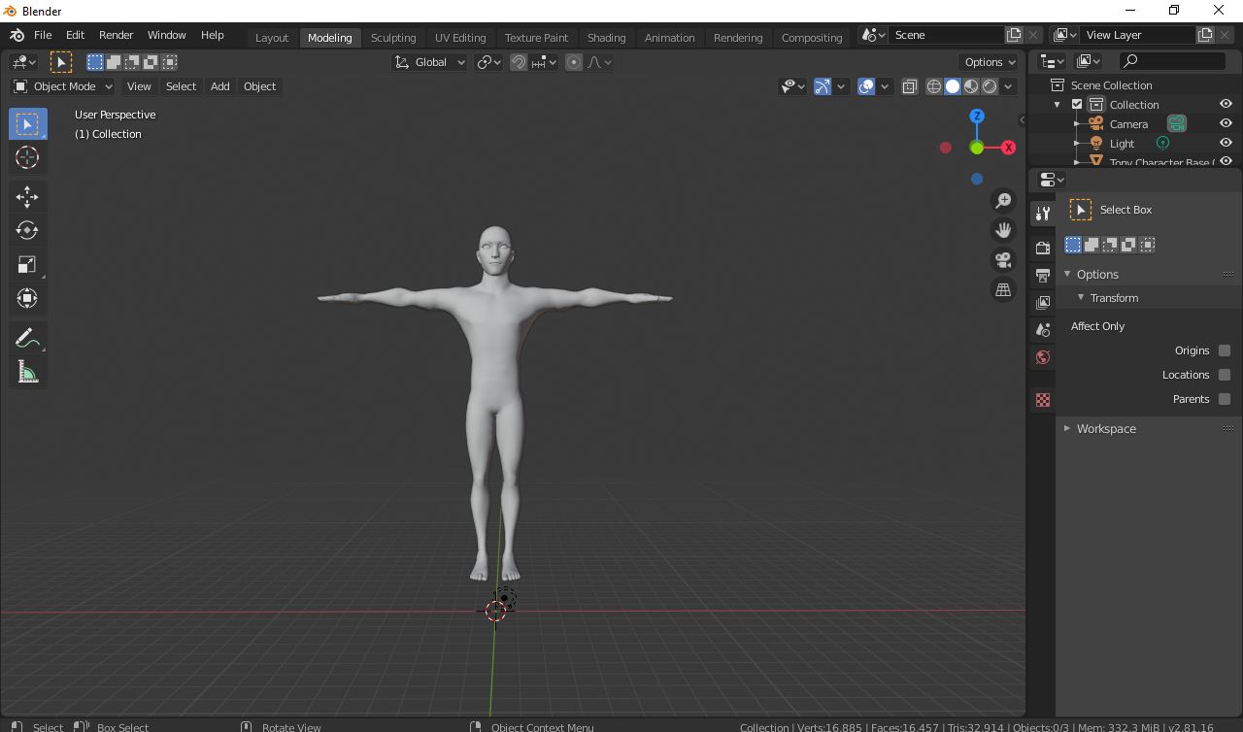This screenshot has height=732, width=1243.
Task: Collapse the Options panel
Action: point(1067,275)
